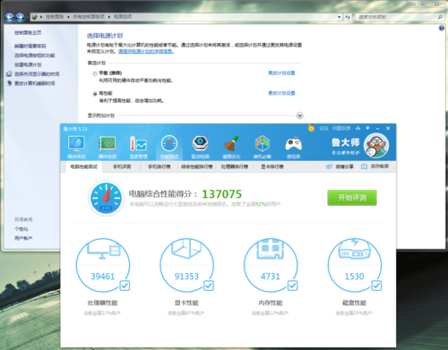
Task: Select the 高性能 power plan radio button
Action: click(x=95, y=94)
